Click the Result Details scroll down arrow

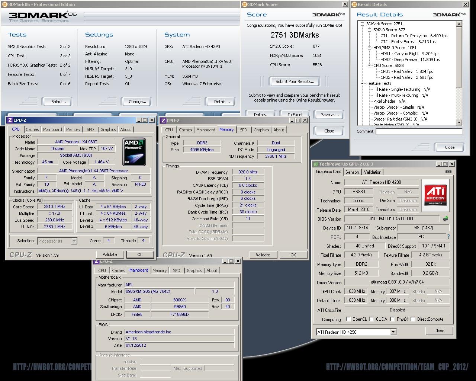click(x=459, y=122)
